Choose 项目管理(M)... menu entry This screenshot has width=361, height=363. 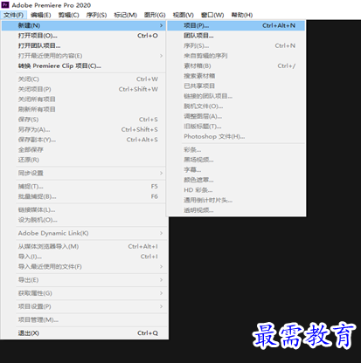(84, 320)
